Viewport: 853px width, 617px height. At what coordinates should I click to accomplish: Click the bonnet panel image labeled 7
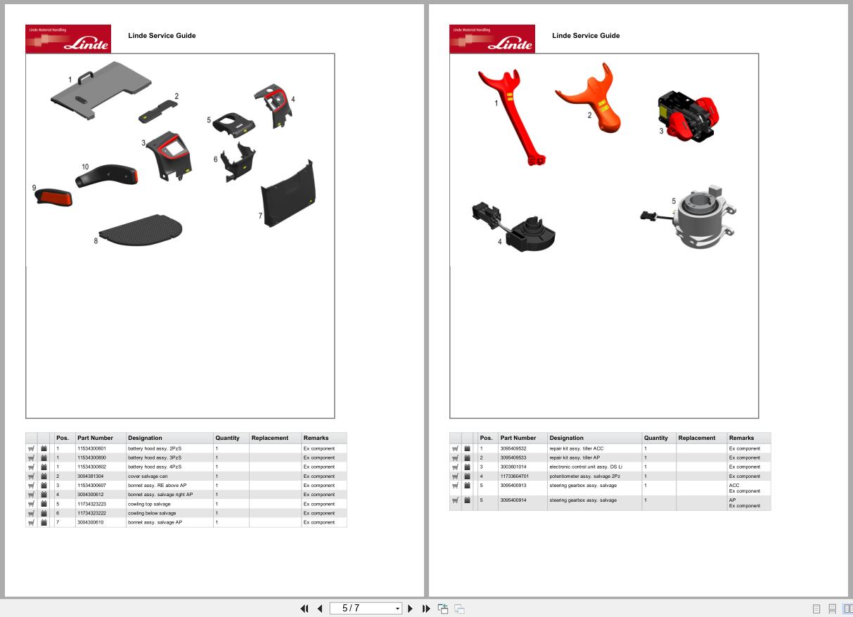288,195
